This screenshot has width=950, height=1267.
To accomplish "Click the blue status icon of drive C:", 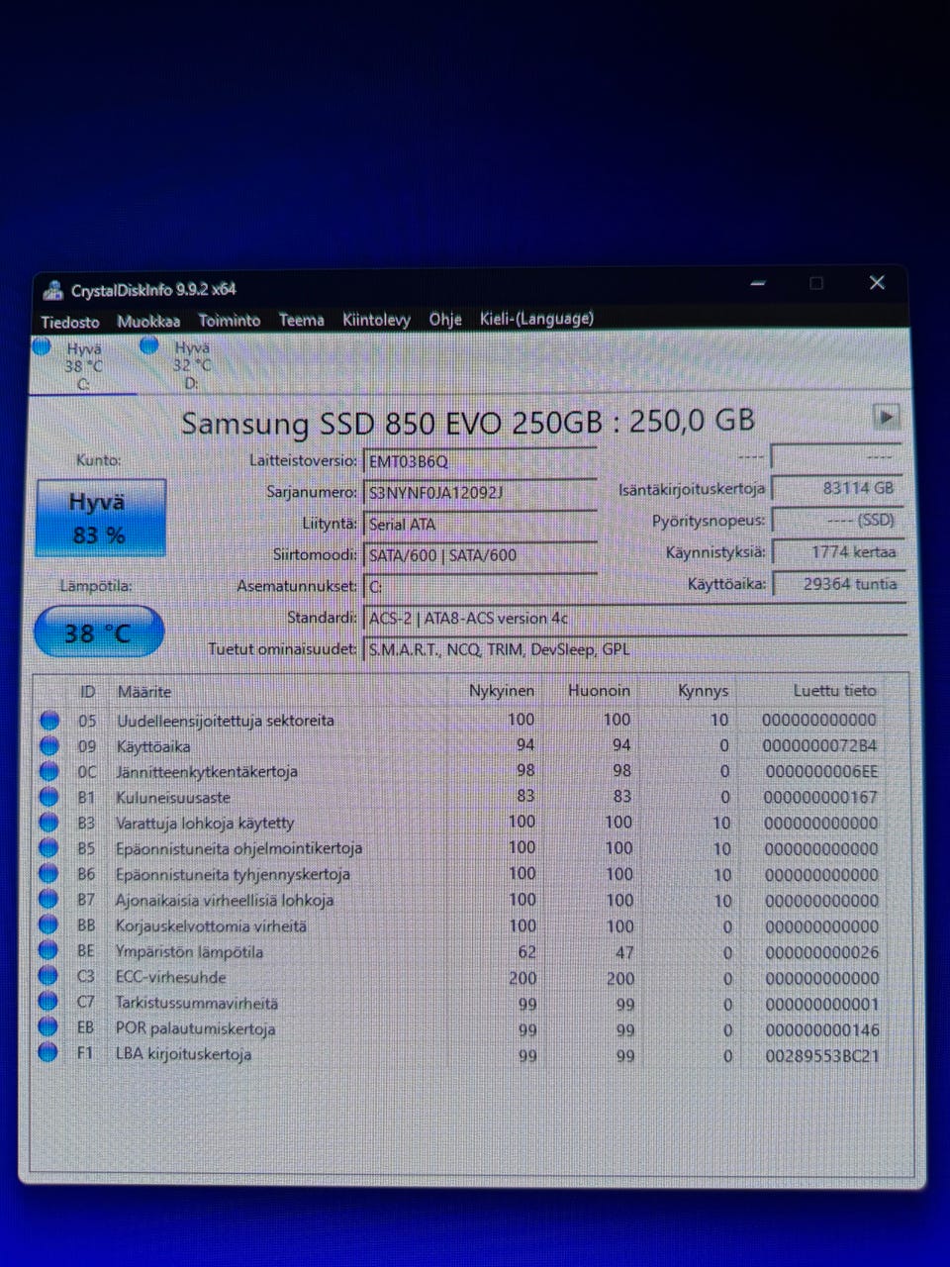I will 42,347.
